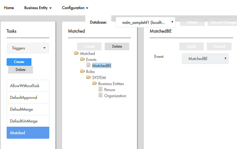
Task: Select the Matched root tree node
Action: click(x=88, y=53)
